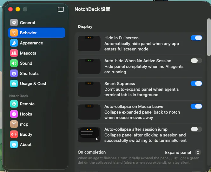Open the On completion Expand panel dropdown
The height and width of the screenshot is (172, 211).
coord(183,153)
